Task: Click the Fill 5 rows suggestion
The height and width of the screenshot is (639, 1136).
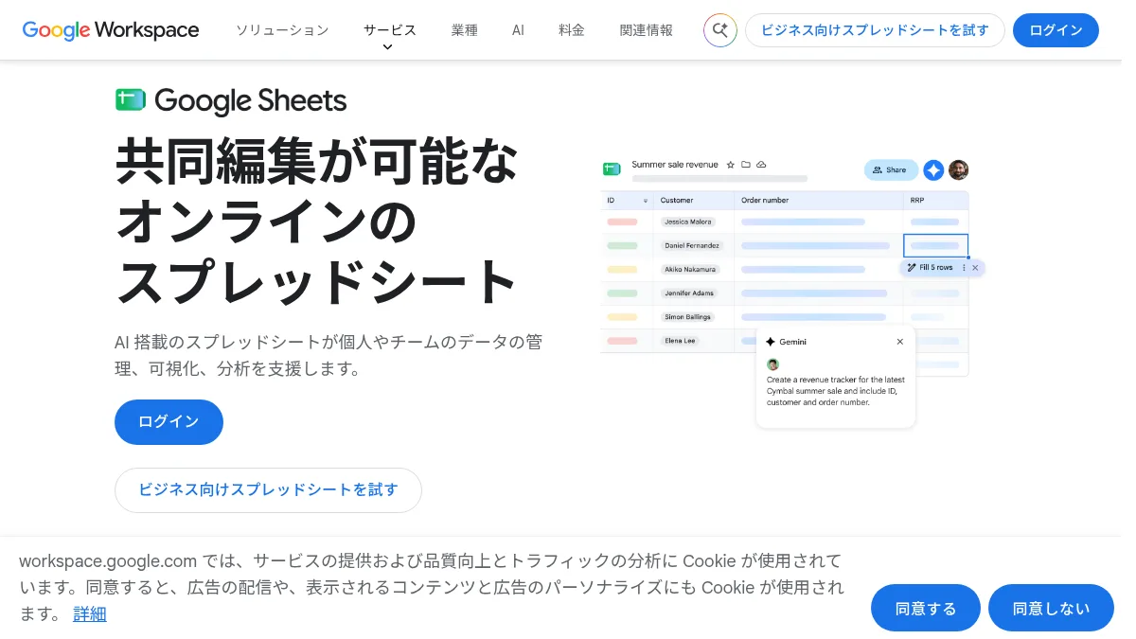Action: 936,268
